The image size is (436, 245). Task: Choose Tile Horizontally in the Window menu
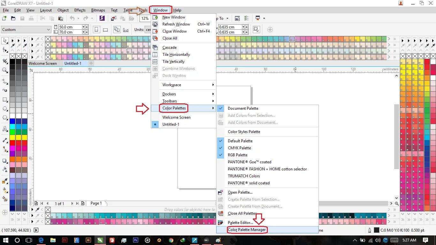pos(184,55)
